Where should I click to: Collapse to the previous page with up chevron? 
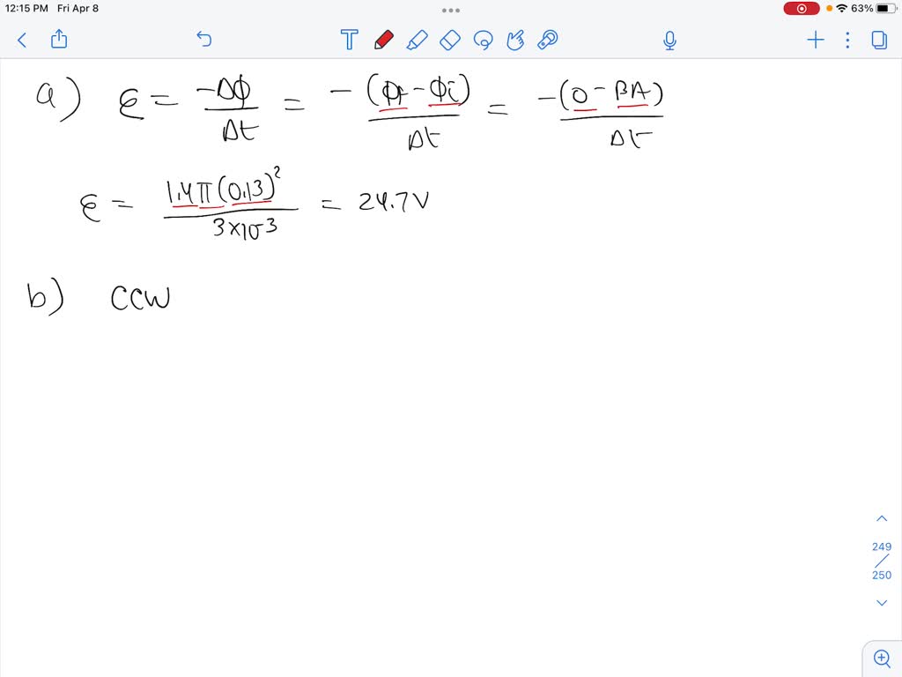882,517
